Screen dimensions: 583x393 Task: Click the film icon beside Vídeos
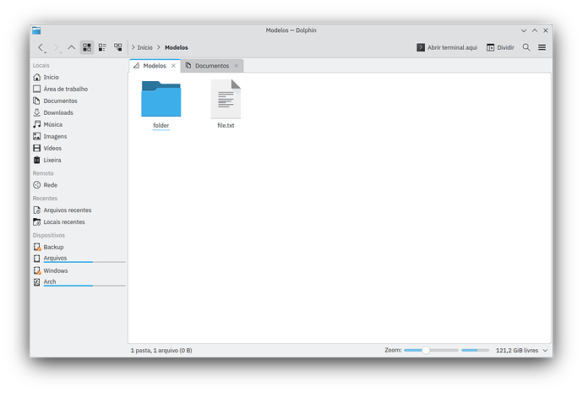click(x=37, y=148)
